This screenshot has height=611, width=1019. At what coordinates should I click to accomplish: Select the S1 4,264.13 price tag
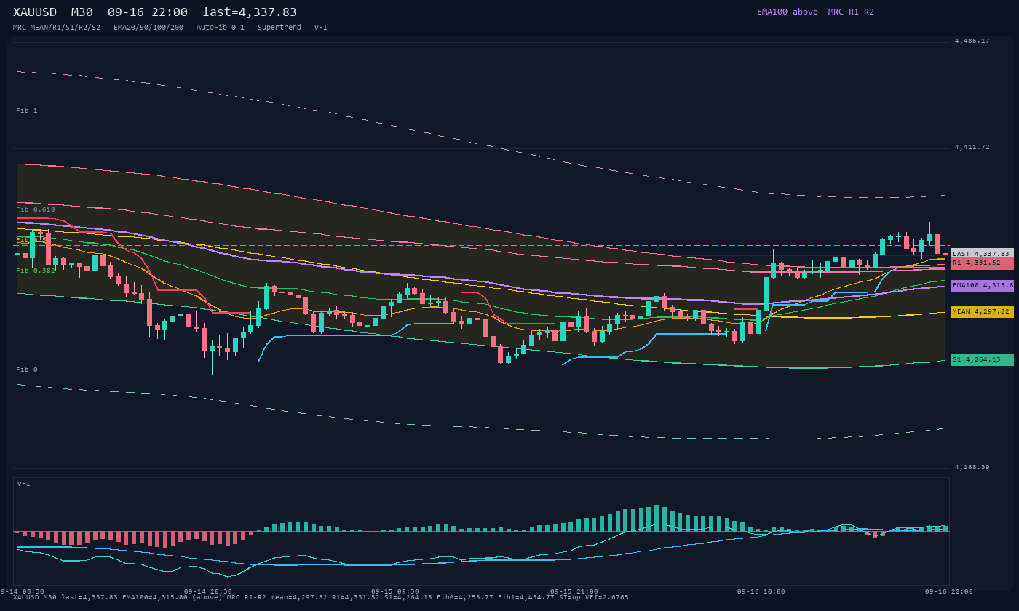tap(982, 359)
